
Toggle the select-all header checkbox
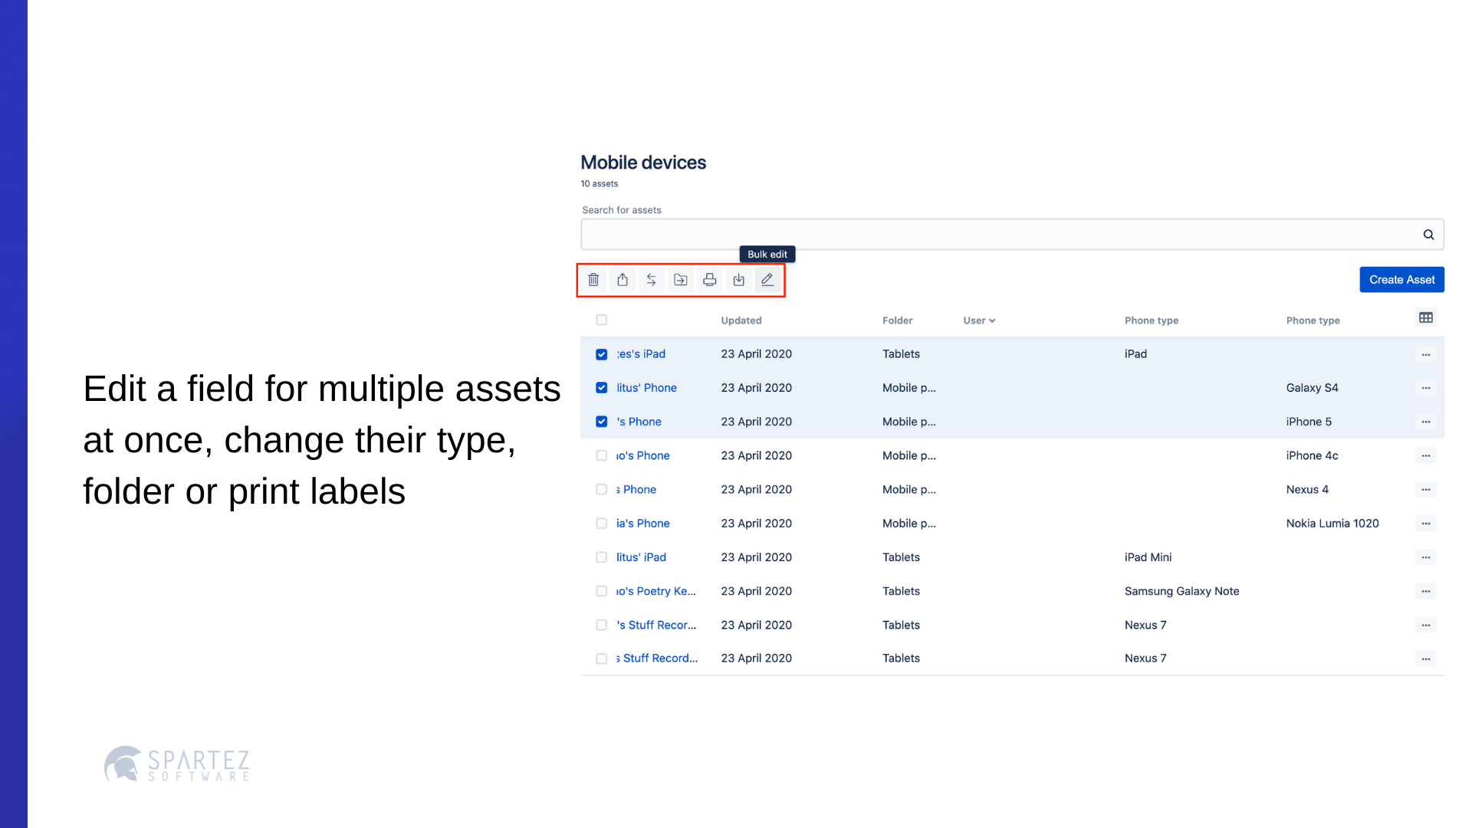602,320
